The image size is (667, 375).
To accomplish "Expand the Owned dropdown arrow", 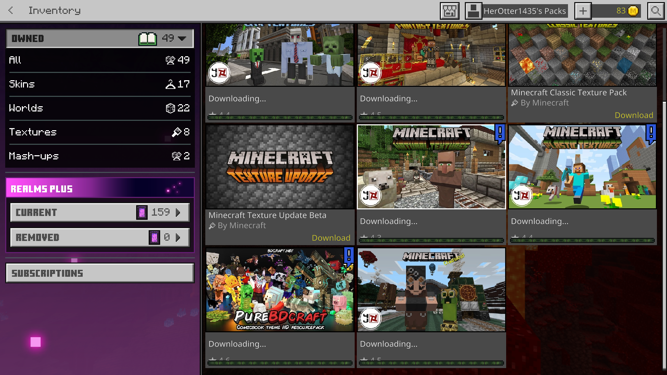I will [182, 38].
